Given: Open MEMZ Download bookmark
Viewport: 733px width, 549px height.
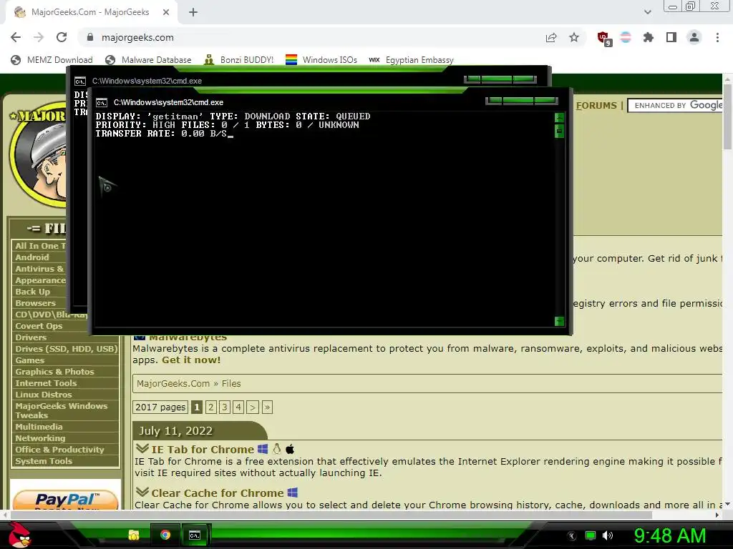Looking at the screenshot, I should (x=52, y=60).
